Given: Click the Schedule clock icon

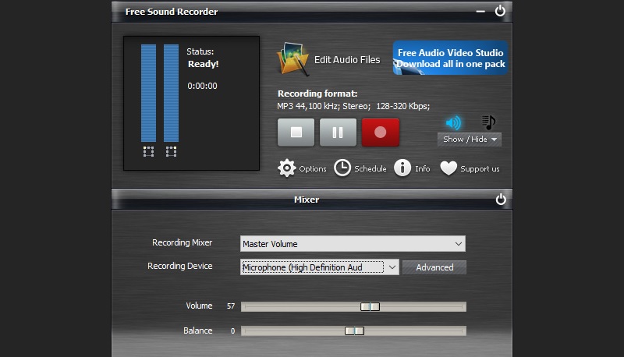Looking at the screenshot, I should [x=342, y=168].
